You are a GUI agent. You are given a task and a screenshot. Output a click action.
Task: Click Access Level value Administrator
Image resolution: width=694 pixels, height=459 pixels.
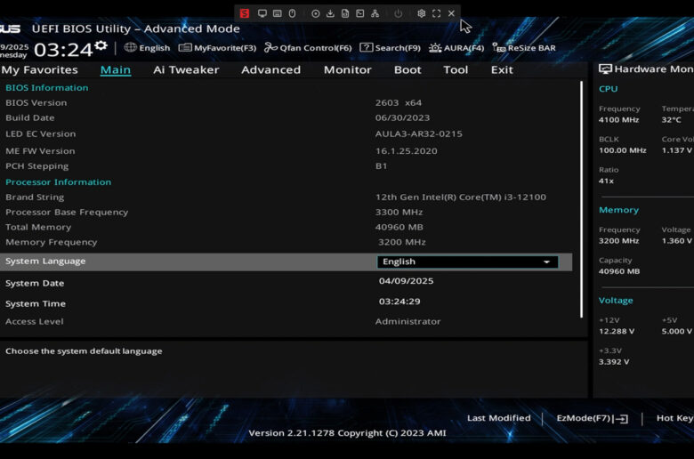pyautogui.click(x=408, y=321)
